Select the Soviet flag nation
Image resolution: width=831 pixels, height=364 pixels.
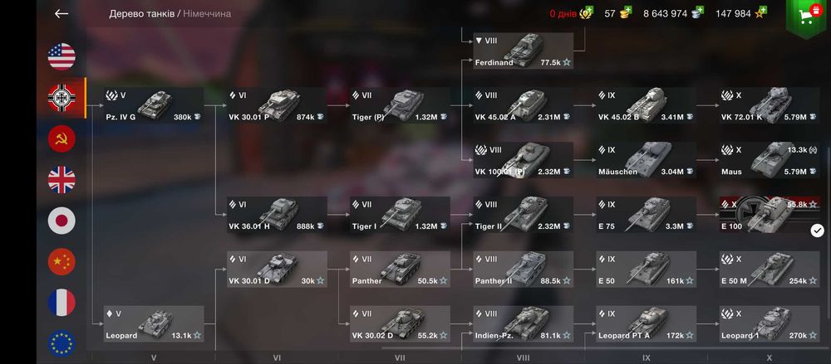[x=61, y=138]
